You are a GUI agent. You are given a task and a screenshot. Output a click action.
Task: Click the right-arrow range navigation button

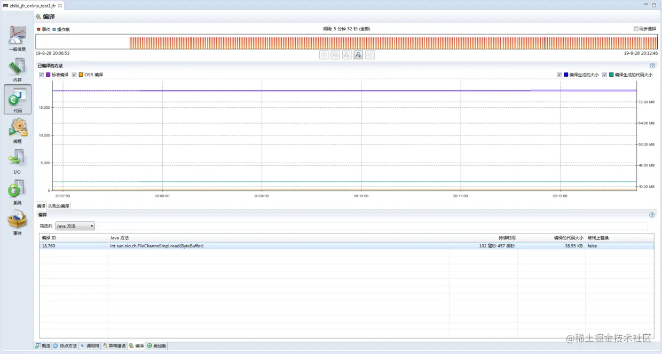369,55
